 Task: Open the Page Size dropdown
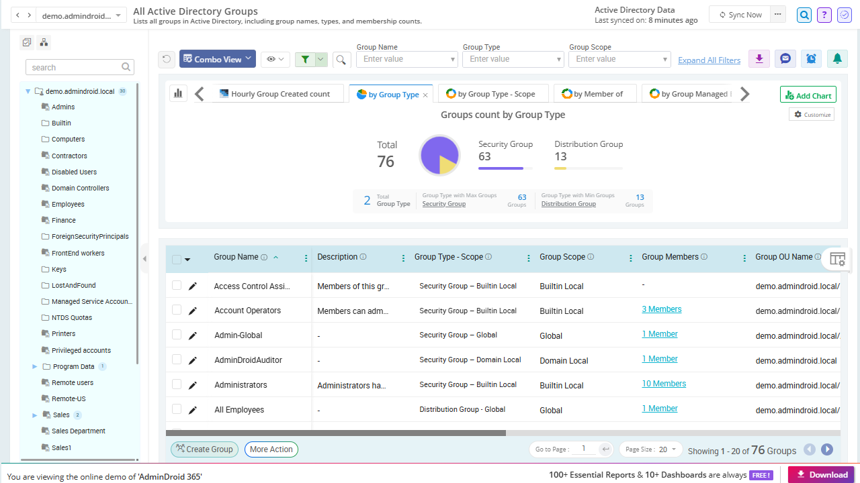650,449
